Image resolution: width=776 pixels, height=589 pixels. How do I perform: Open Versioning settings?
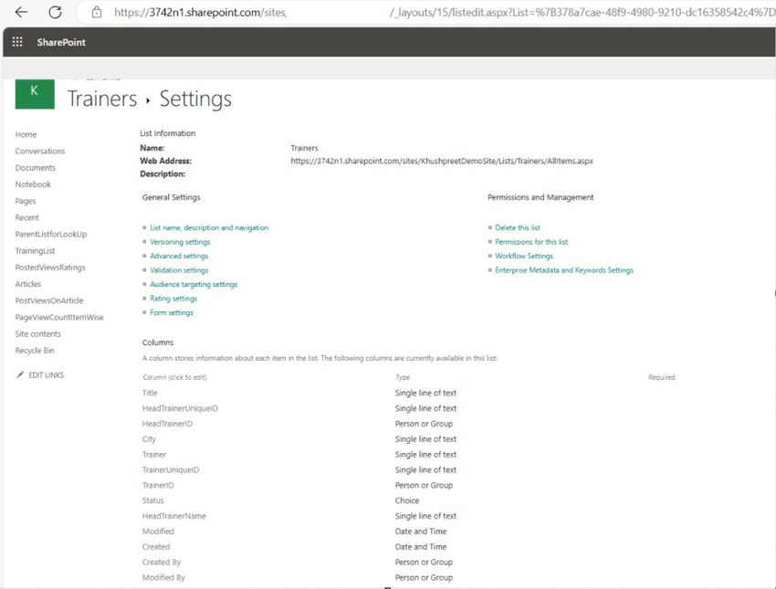tap(180, 242)
